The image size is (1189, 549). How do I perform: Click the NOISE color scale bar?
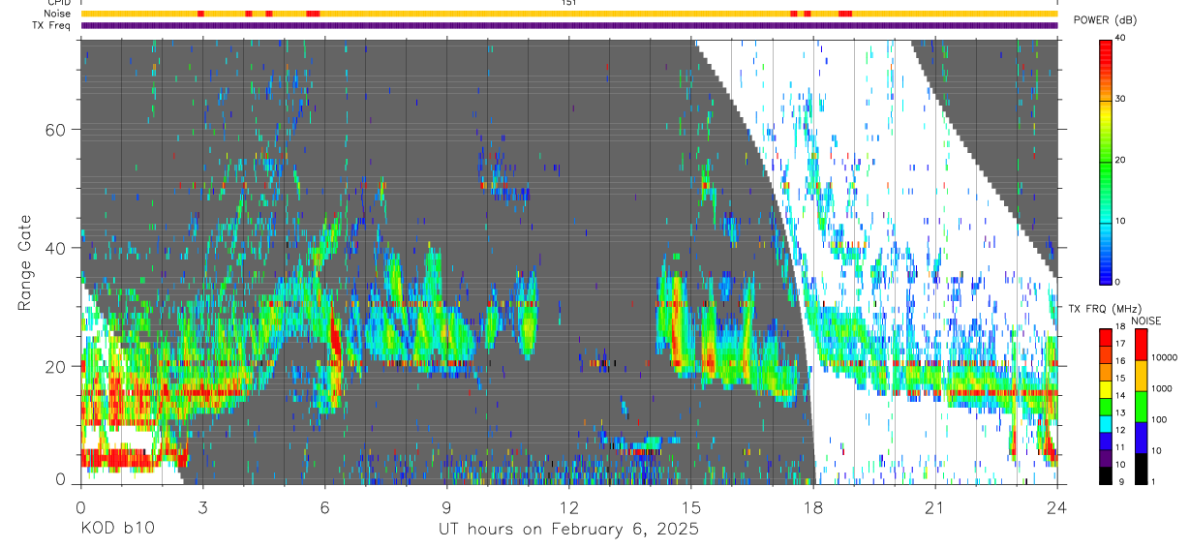(1141, 406)
